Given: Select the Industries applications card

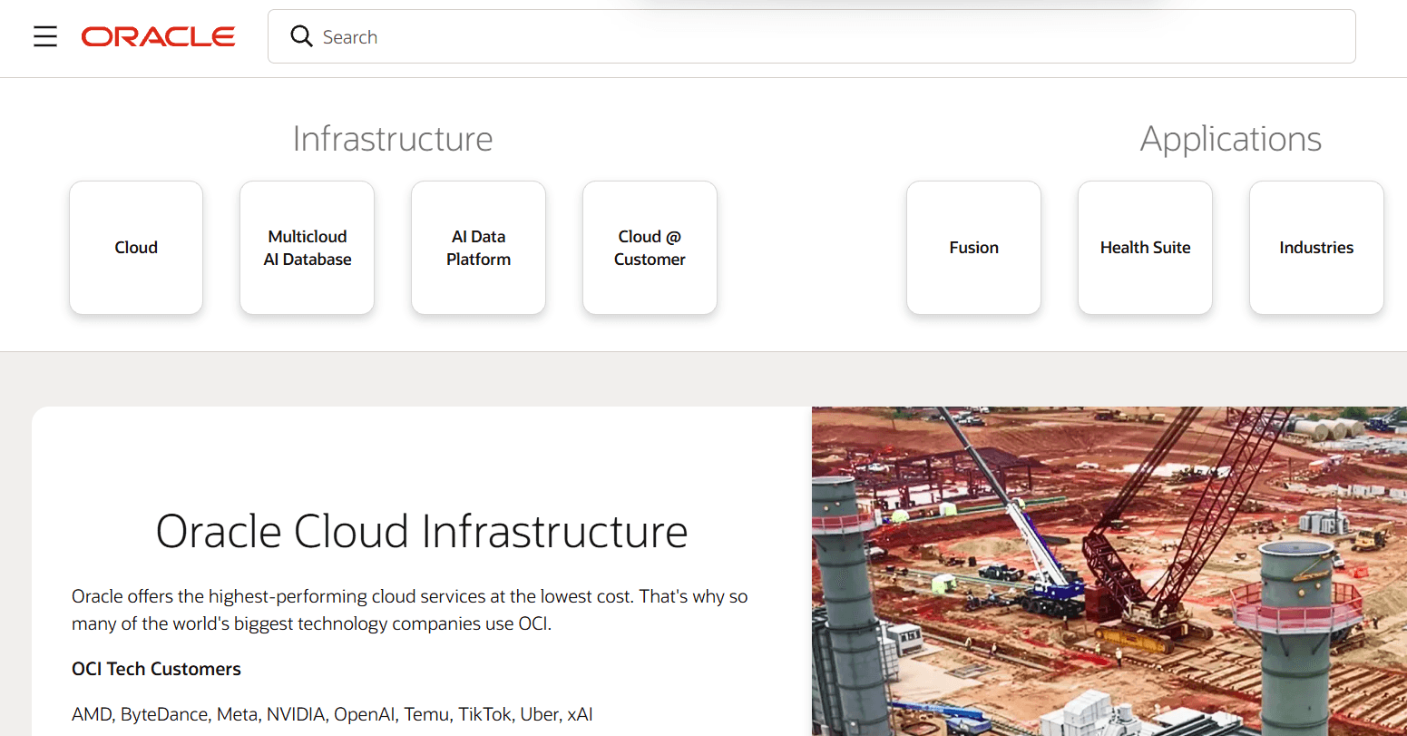Looking at the screenshot, I should coord(1316,248).
